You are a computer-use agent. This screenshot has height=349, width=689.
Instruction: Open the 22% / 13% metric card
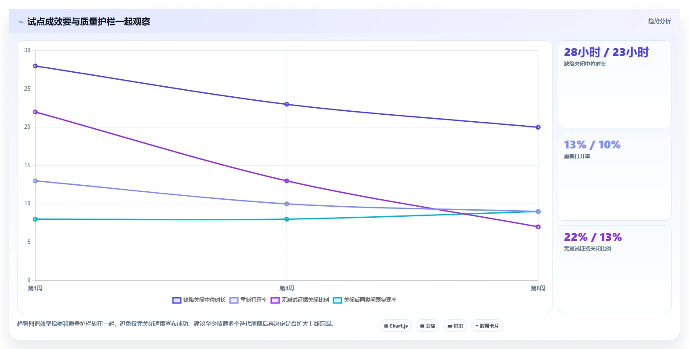615,269
